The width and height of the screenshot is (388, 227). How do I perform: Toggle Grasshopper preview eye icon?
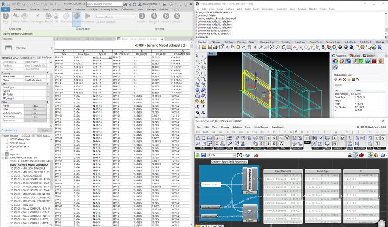tap(248, 155)
